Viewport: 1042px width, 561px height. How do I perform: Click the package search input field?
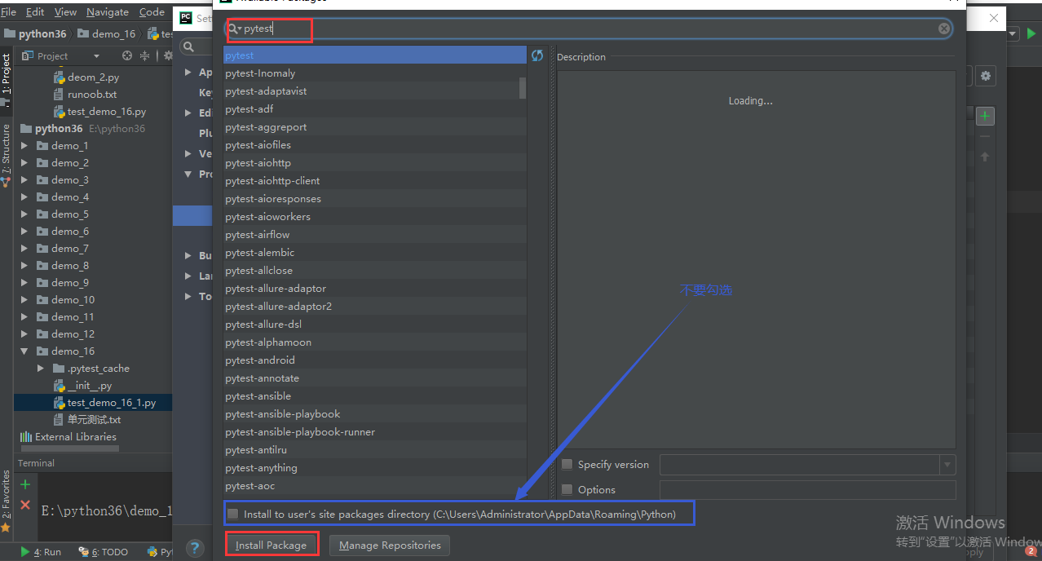(x=589, y=29)
